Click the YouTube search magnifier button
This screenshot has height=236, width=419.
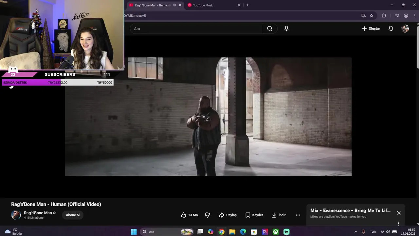[270, 29]
